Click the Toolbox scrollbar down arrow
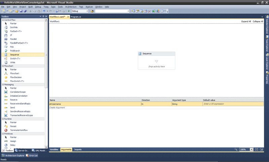Image resolution: width=269 pixels, height=162 pixels. click(x=46, y=147)
